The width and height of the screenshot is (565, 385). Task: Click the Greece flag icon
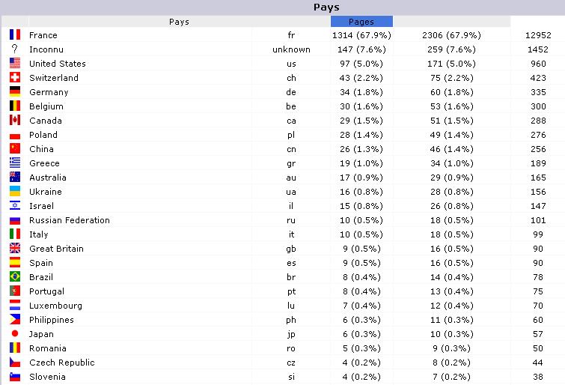click(15, 163)
